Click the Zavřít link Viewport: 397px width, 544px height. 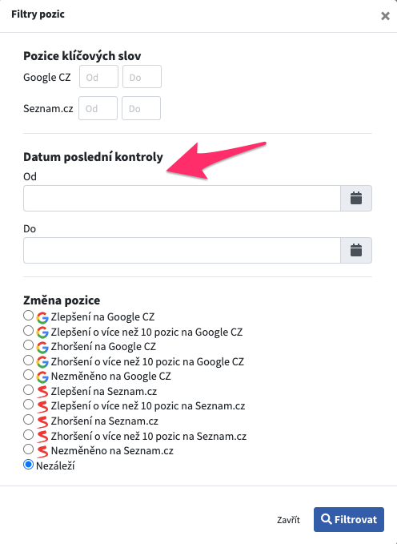click(x=288, y=520)
